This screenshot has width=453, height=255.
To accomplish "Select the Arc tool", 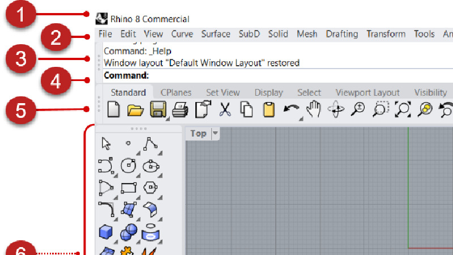I will [106, 188].
